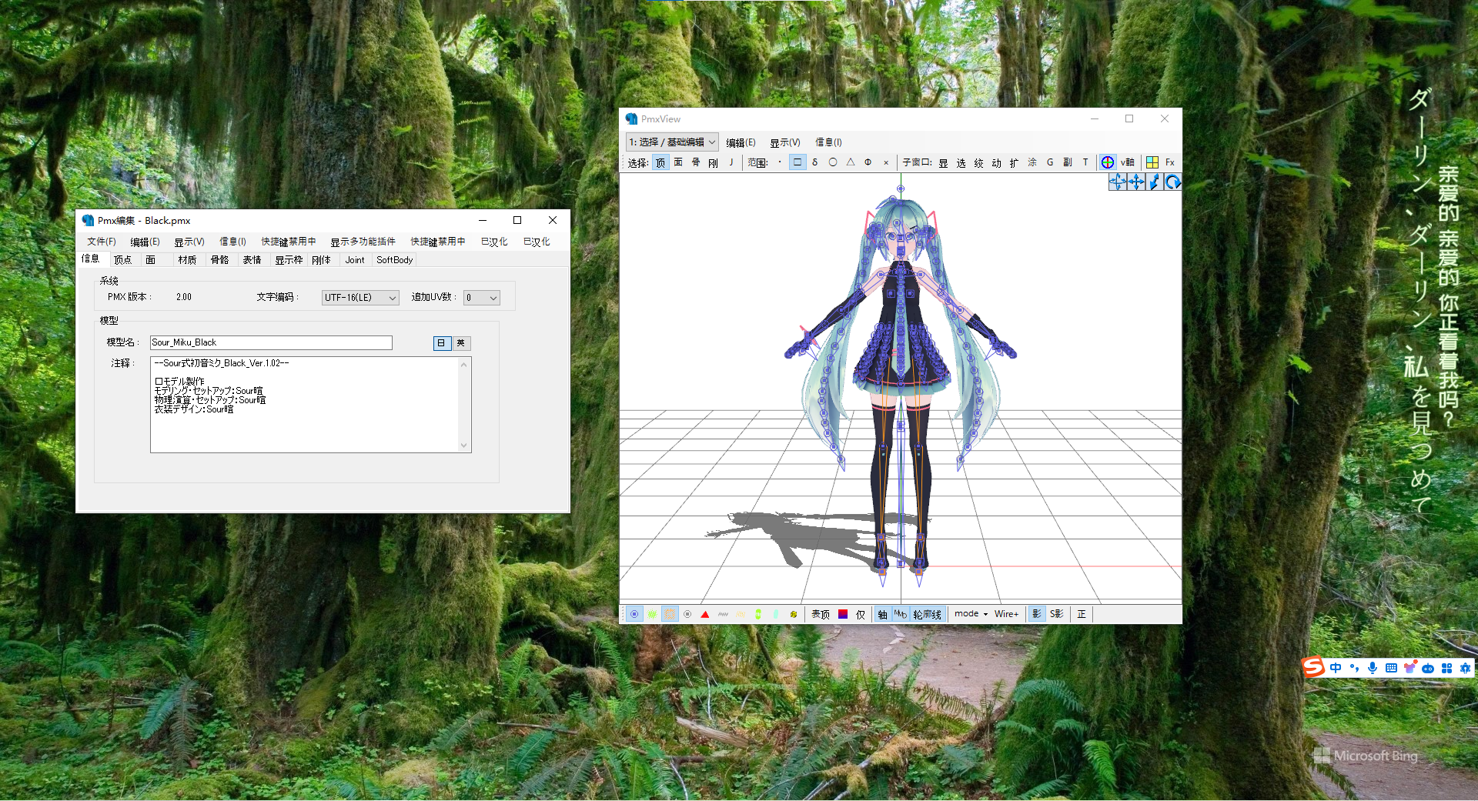Open the T sub-window in PmxView

point(1085,162)
